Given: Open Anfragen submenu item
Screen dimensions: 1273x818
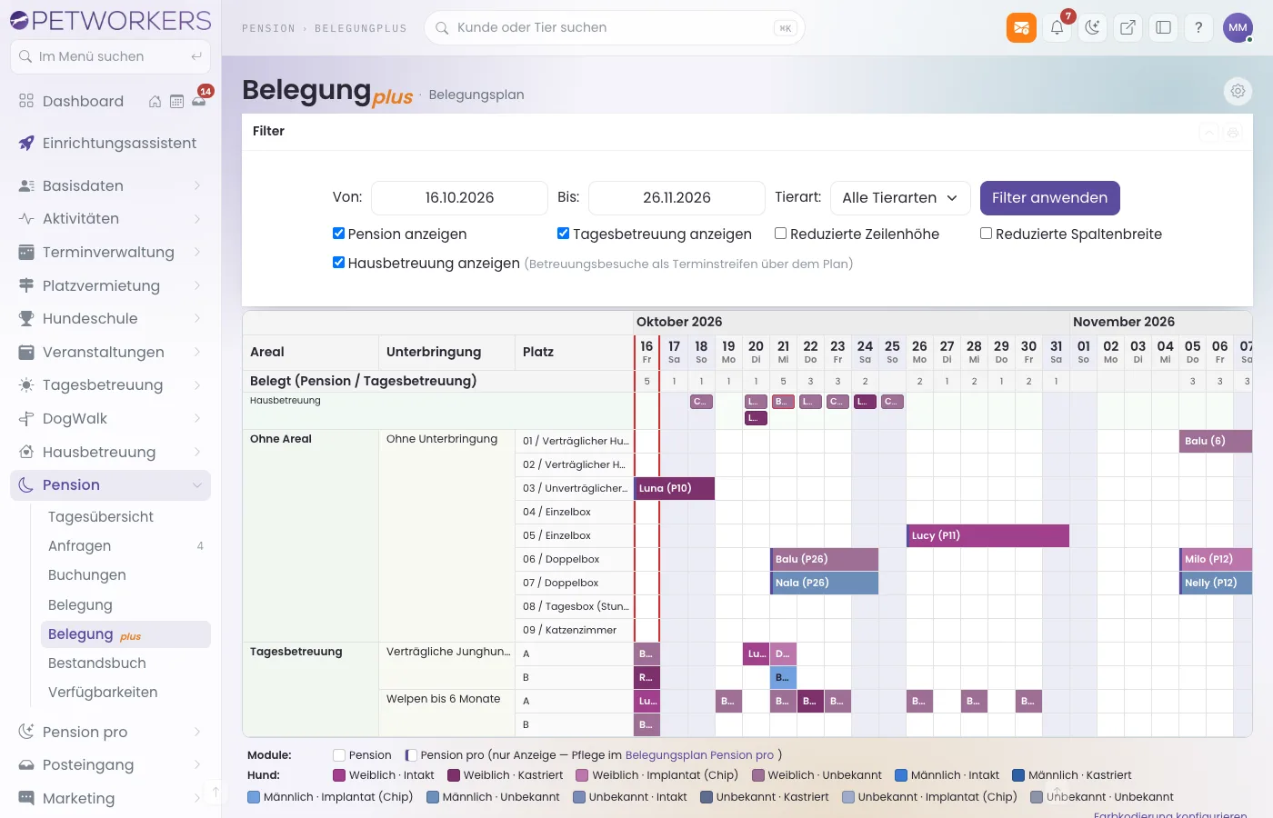Looking at the screenshot, I should pyautogui.click(x=125, y=545).
